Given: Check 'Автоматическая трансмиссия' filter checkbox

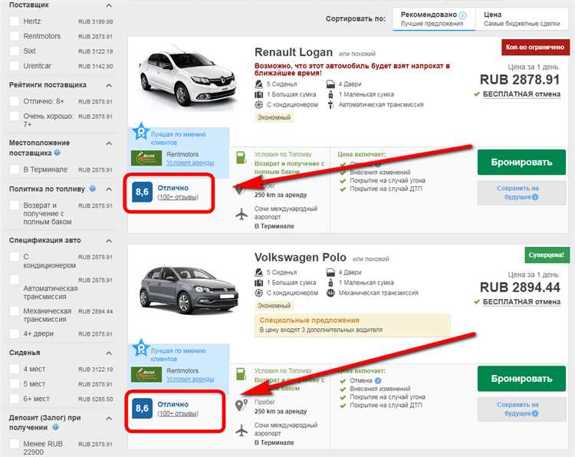Looking at the screenshot, I should [15, 280].
